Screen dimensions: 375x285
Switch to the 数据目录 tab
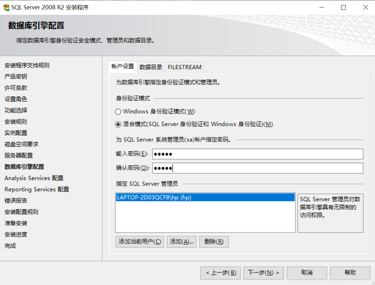point(151,67)
